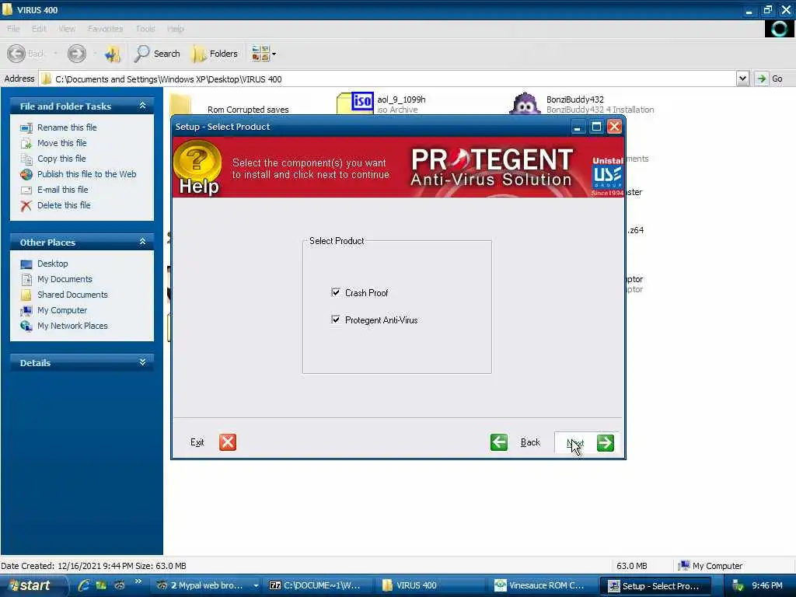Click the Desktop icon in Other Places
The height and width of the screenshot is (597, 796).
click(26, 264)
